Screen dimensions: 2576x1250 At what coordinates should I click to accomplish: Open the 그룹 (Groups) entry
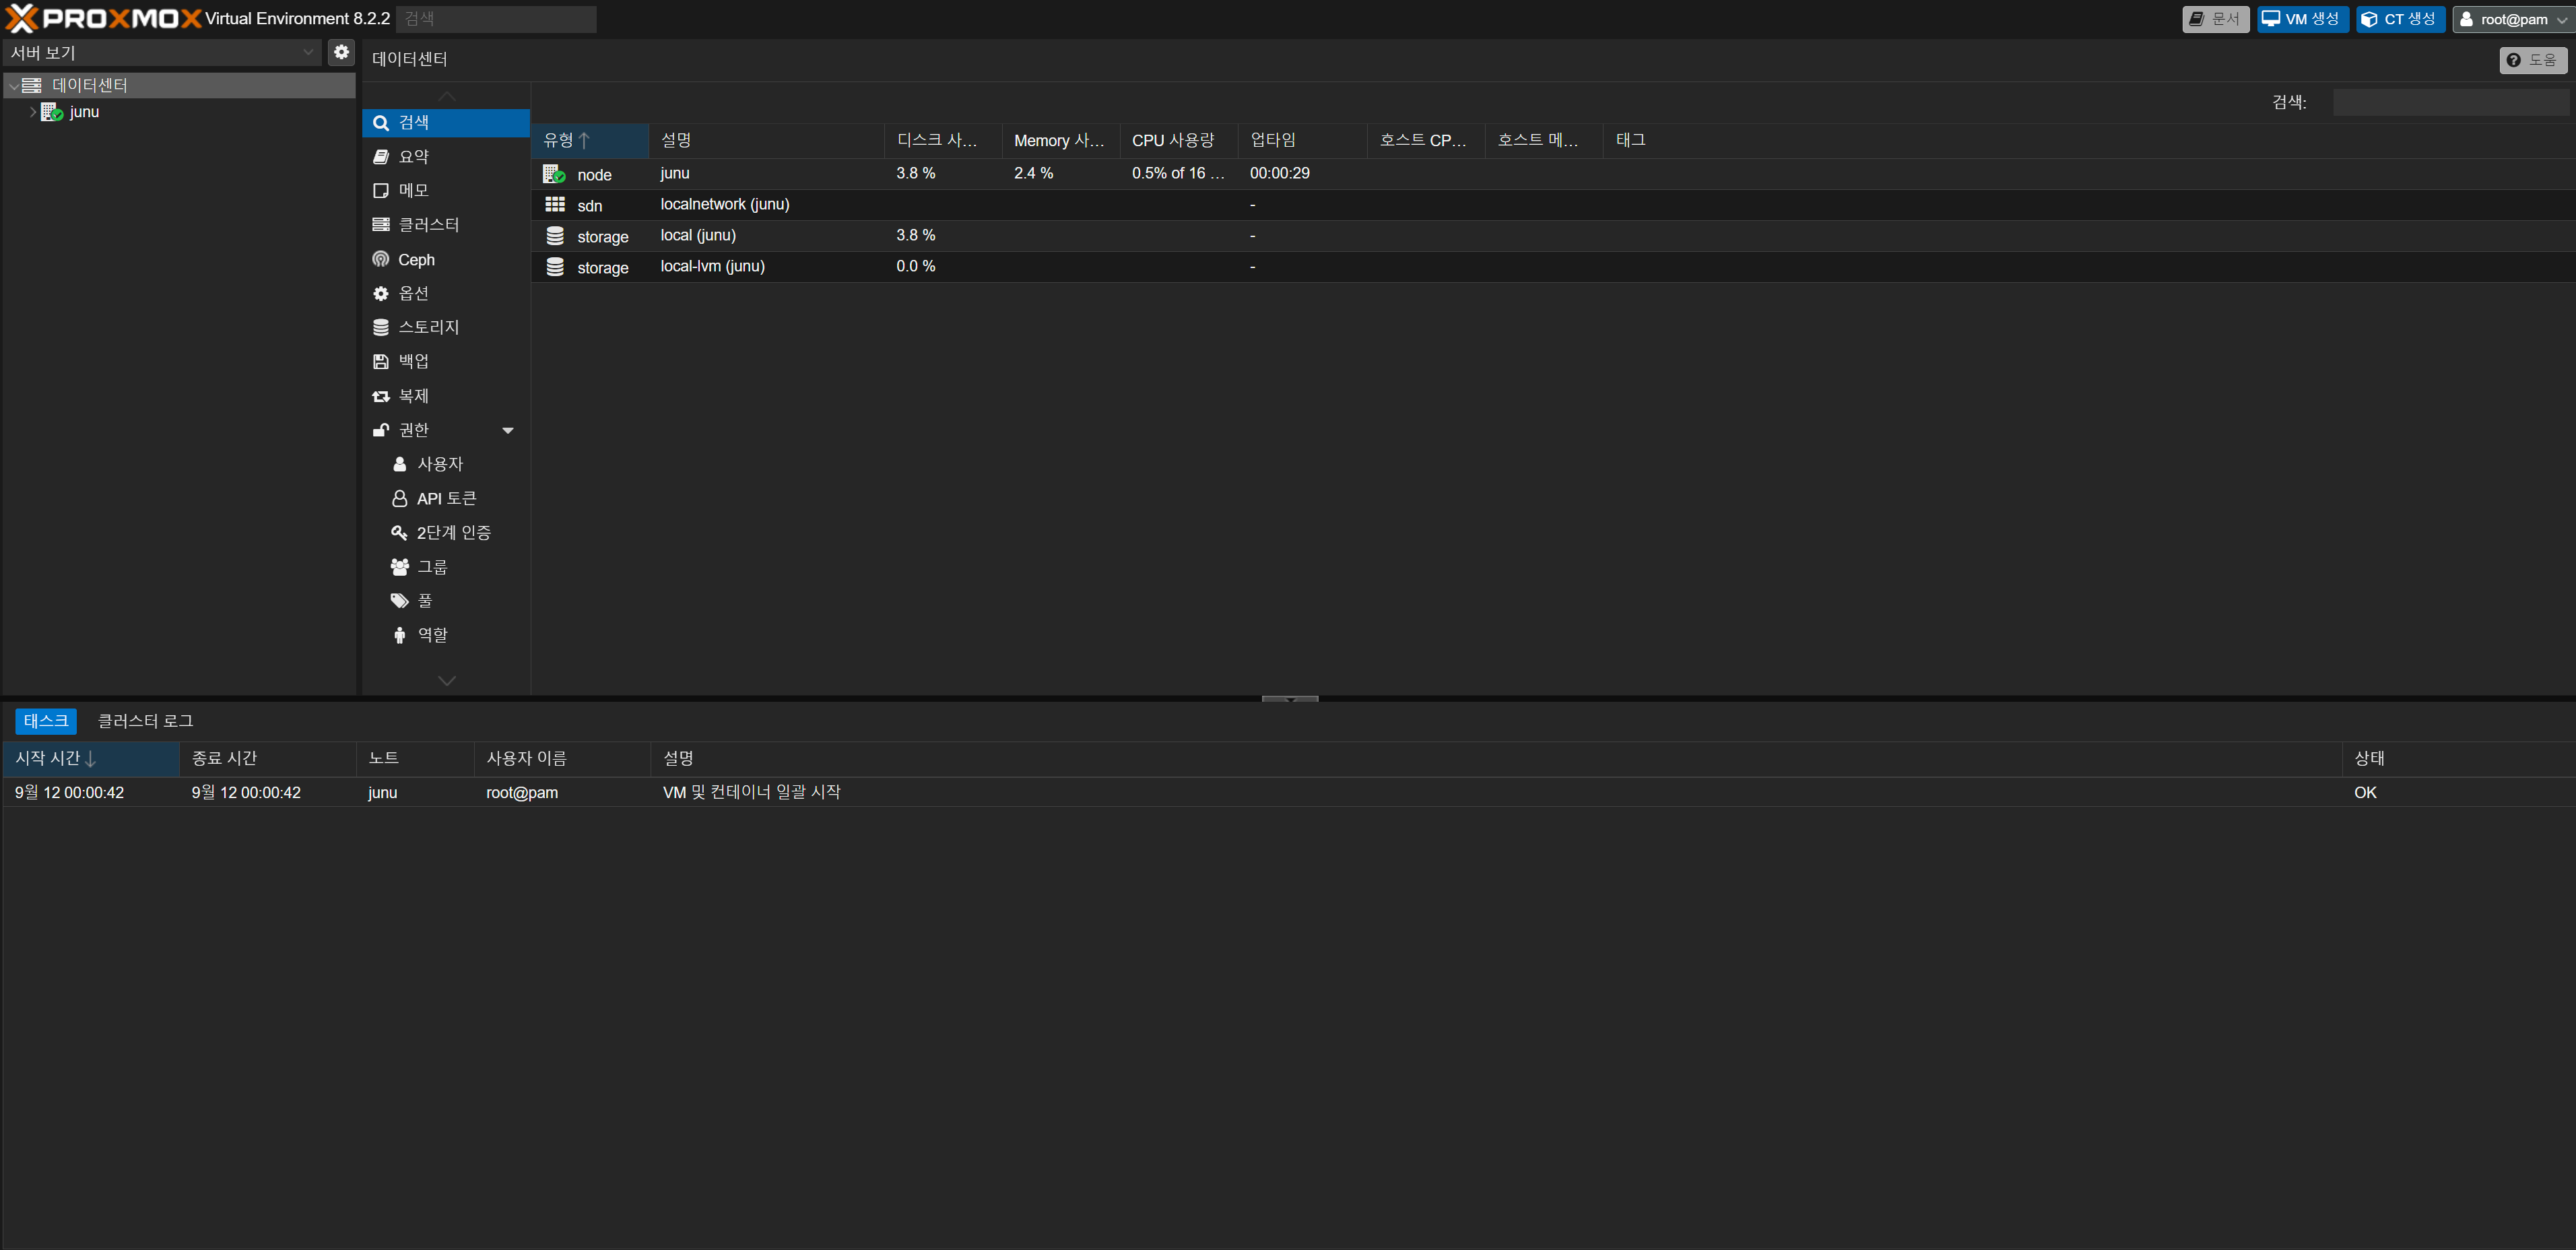tap(432, 567)
